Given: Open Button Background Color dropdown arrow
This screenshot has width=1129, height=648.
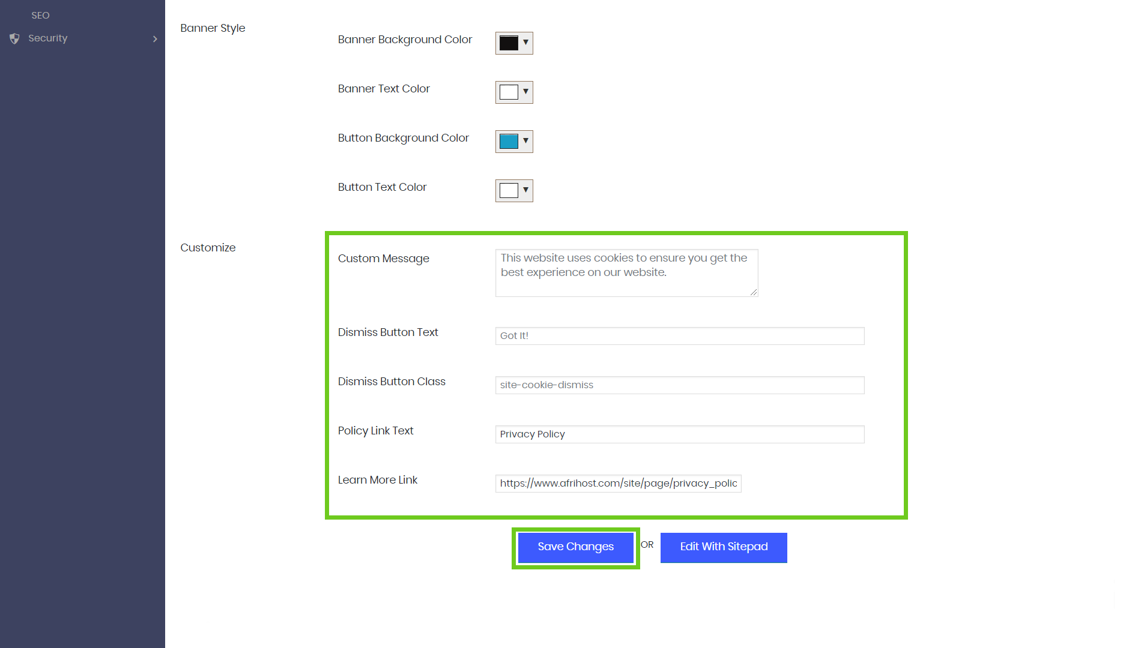Looking at the screenshot, I should click(525, 141).
